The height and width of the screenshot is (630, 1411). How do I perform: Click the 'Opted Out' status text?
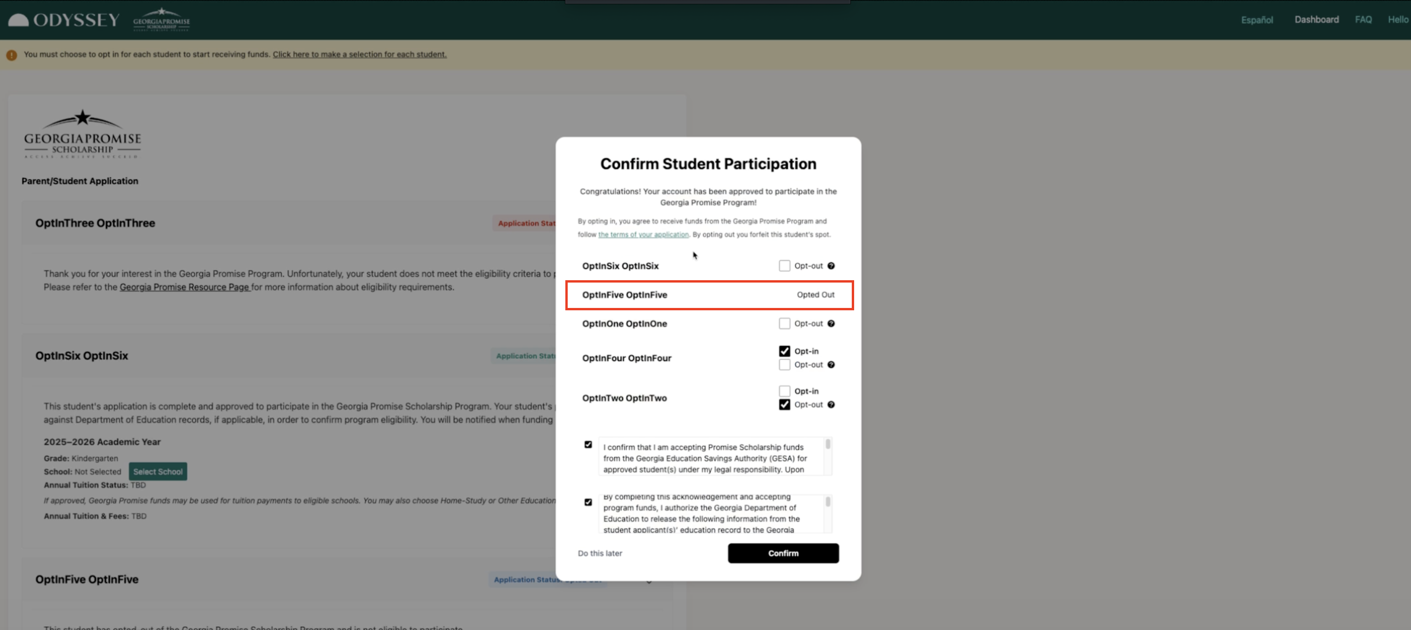(x=815, y=295)
